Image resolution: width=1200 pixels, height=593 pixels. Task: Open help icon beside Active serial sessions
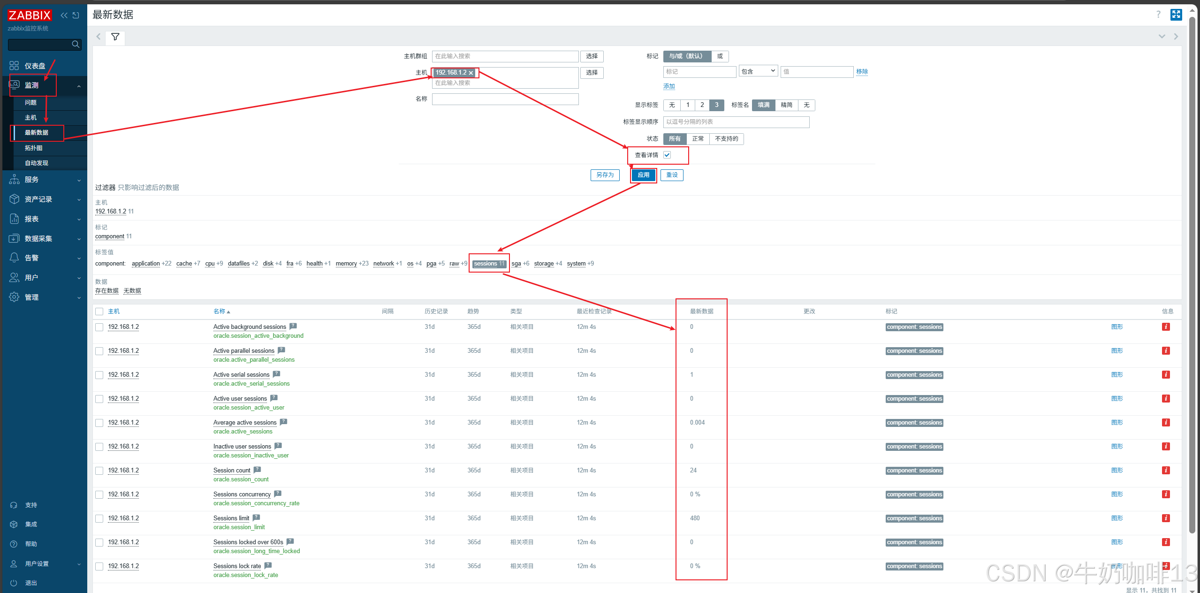tap(276, 374)
